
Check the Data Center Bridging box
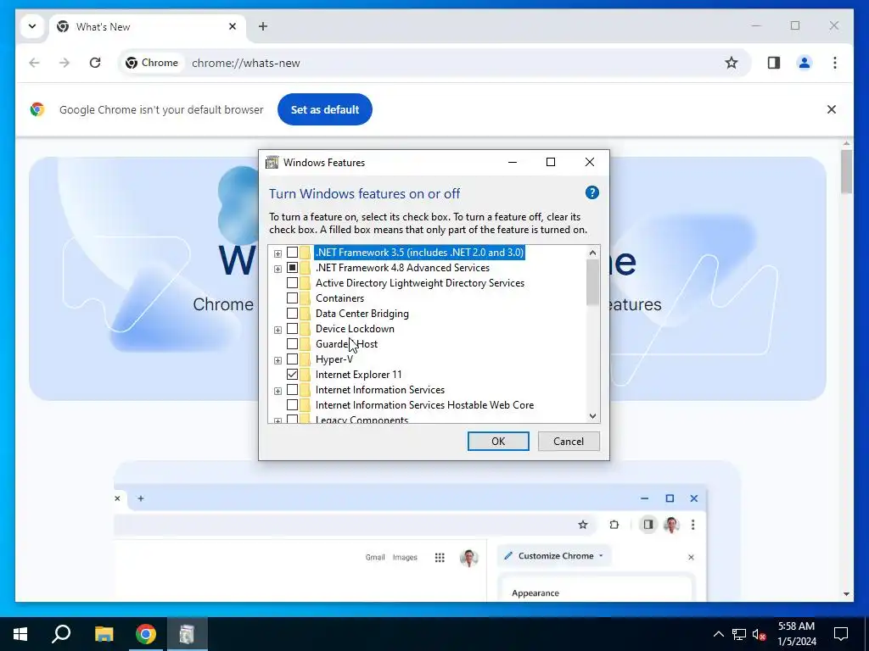coord(292,314)
